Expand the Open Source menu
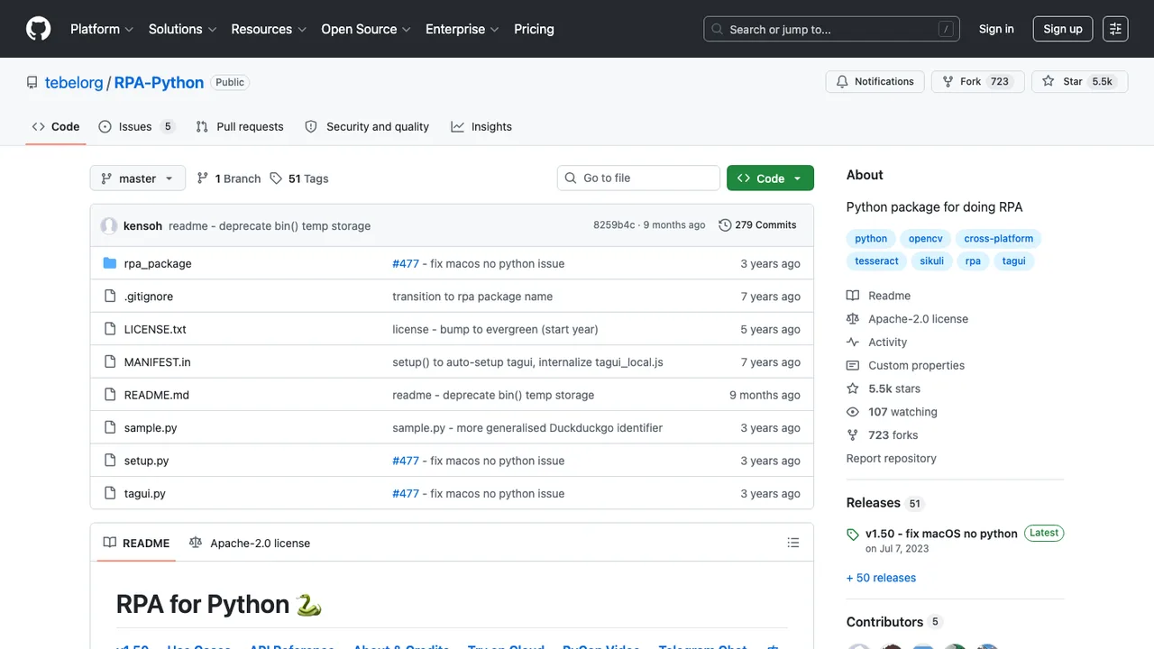The width and height of the screenshot is (1154, 649). [366, 29]
